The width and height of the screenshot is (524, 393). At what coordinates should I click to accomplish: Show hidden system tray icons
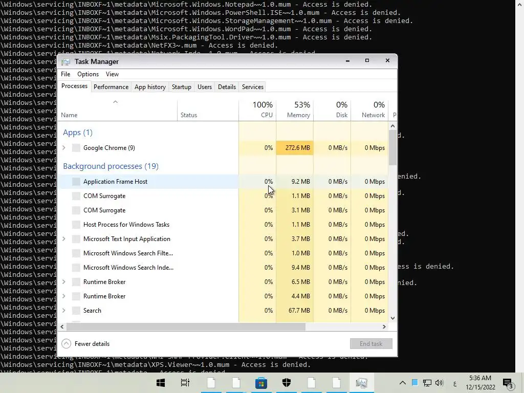pos(403,383)
